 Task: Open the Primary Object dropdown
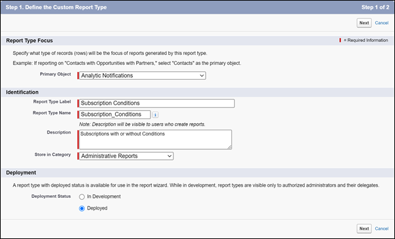(143, 75)
